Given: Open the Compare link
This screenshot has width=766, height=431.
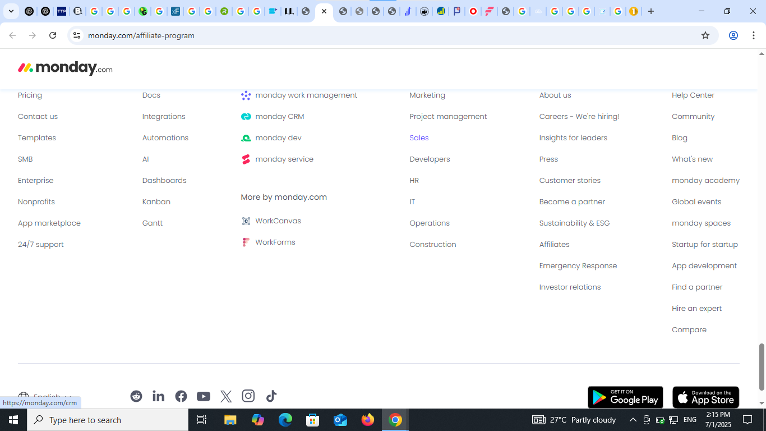Looking at the screenshot, I should pyautogui.click(x=689, y=330).
